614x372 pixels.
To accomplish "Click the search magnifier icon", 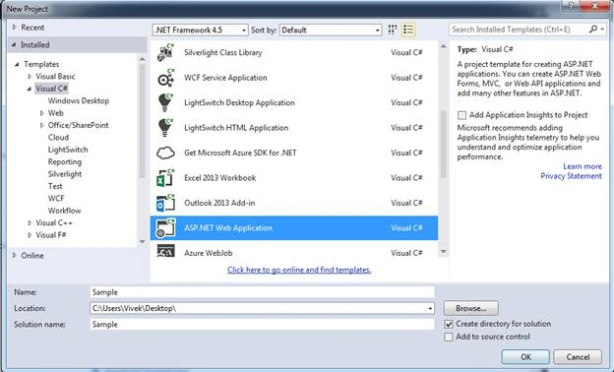I will pos(593,30).
